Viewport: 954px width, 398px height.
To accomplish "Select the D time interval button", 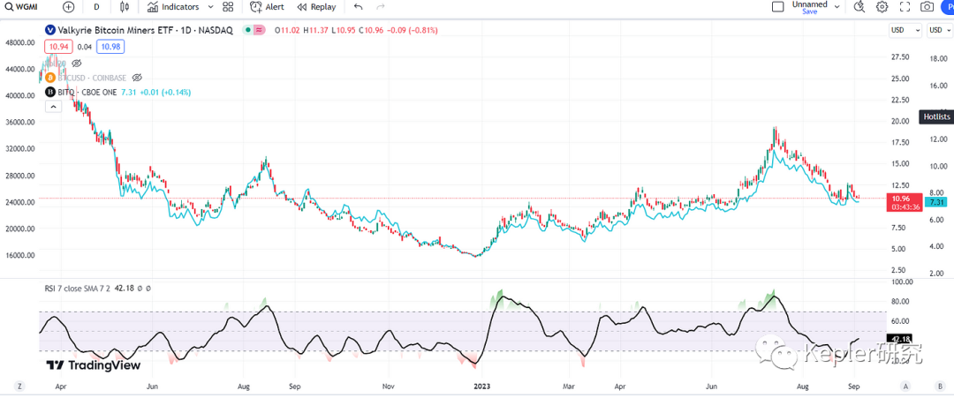I will pos(97,7).
